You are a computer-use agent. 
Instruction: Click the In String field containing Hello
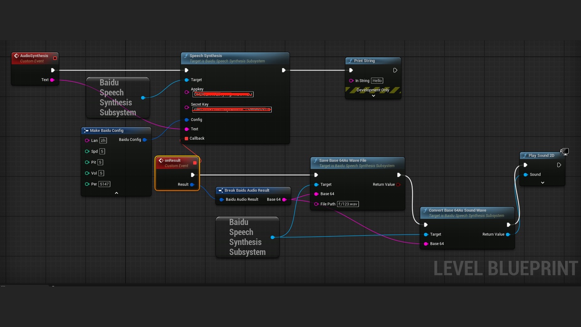[x=377, y=80]
